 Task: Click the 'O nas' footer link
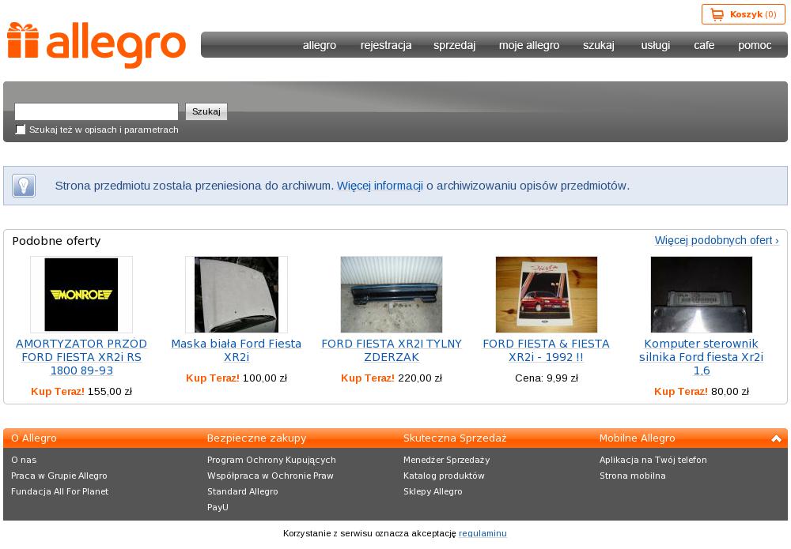[24, 460]
